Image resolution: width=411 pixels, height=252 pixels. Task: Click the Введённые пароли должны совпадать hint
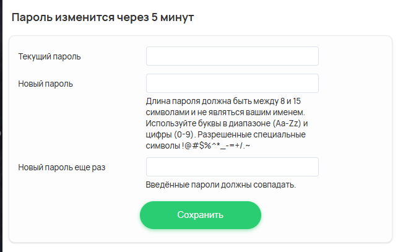point(221,185)
